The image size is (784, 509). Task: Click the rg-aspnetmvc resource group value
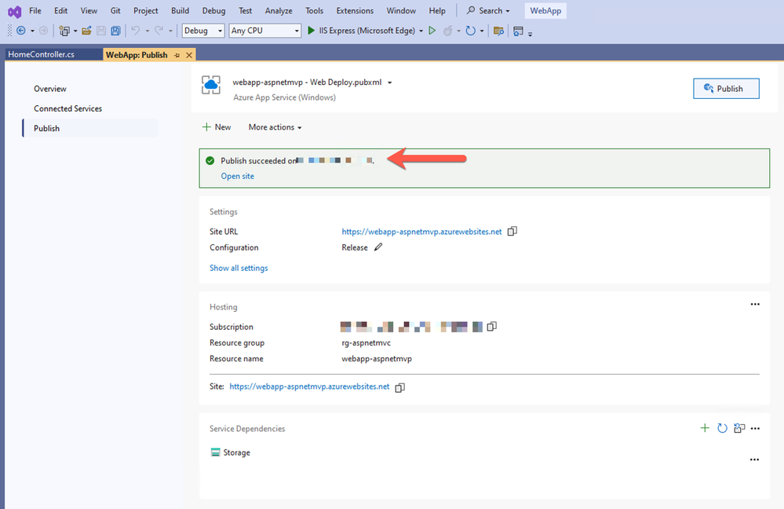(366, 342)
